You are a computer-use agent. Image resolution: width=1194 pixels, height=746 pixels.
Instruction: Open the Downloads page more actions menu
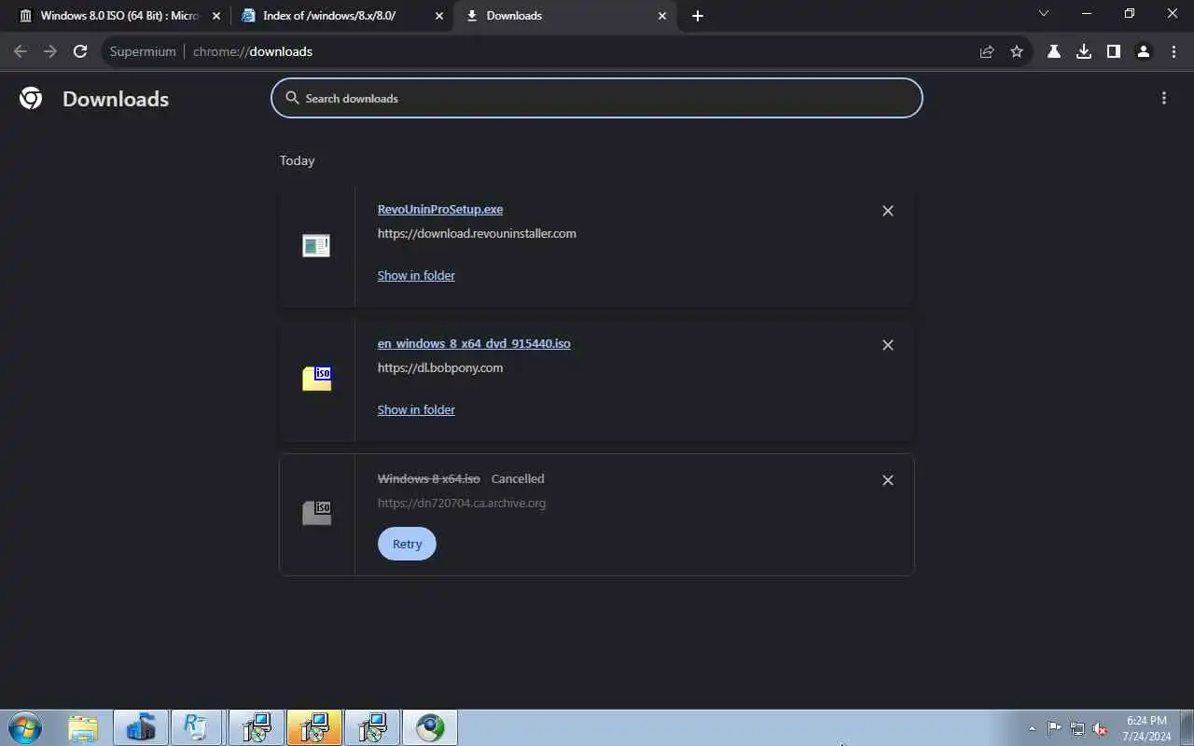click(1163, 98)
